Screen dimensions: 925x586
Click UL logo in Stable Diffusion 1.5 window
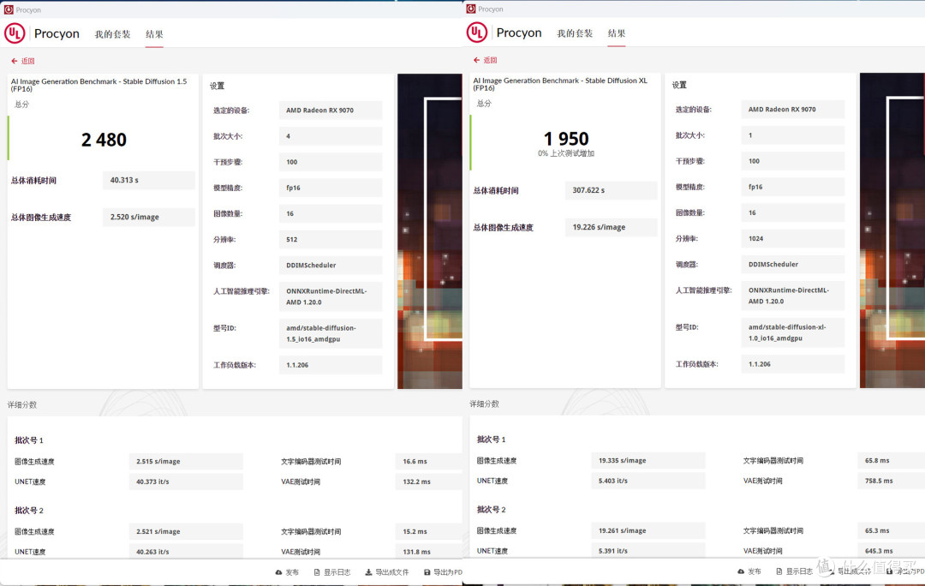(x=15, y=33)
